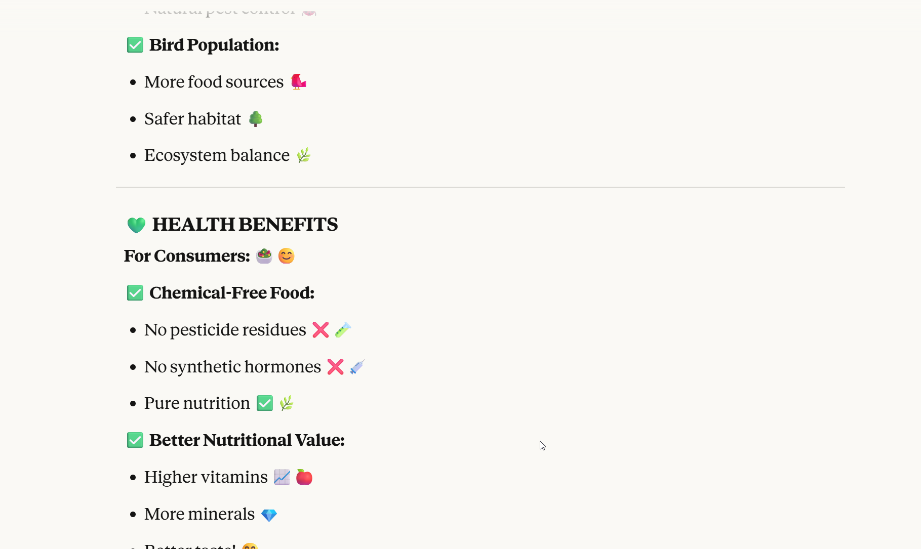Click the green checkmark before Chemical-Free Food
The height and width of the screenshot is (549, 921).
(135, 293)
